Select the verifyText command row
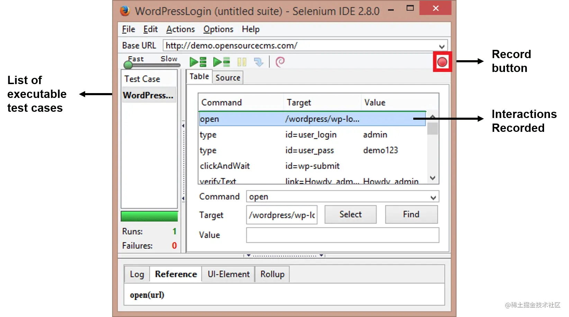Image resolution: width=569 pixels, height=317 pixels. 312,180
